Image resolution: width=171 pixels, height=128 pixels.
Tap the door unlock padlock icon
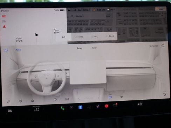pyautogui.click(x=36, y=34)
